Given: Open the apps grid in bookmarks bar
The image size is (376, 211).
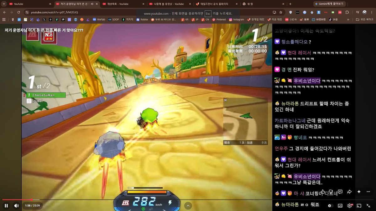Looking at the screenshot, I should 4,19.
